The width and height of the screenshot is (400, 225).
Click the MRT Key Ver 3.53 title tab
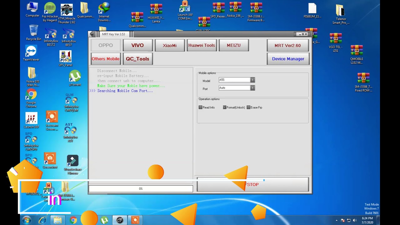(113, 34)
